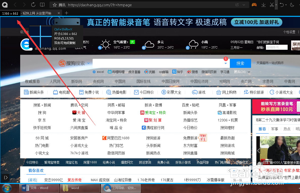Click 中国日报网 link

(171, 81)
